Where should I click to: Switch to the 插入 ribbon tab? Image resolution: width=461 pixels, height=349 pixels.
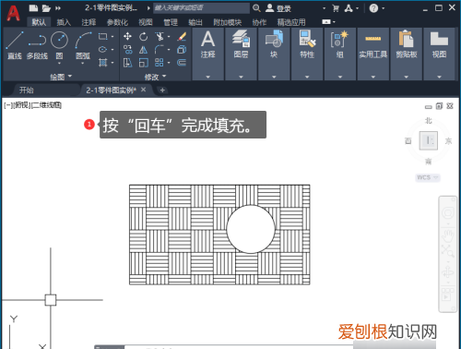[64, 22]
